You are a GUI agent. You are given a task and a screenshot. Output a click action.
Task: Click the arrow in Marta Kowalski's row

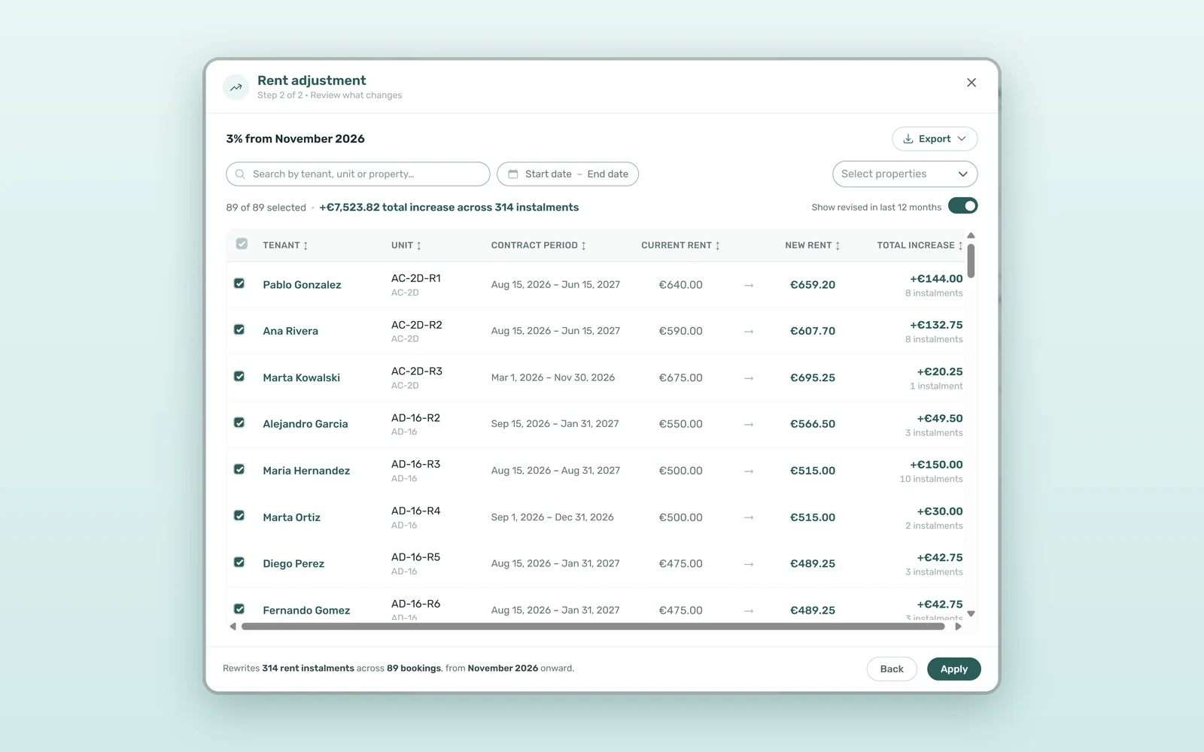coord(749,378)
